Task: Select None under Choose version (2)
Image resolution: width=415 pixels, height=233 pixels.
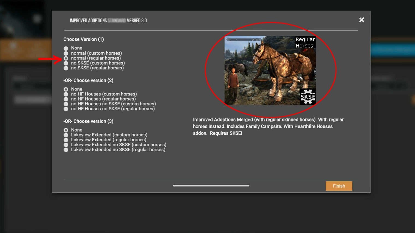Action: point(66,89)
